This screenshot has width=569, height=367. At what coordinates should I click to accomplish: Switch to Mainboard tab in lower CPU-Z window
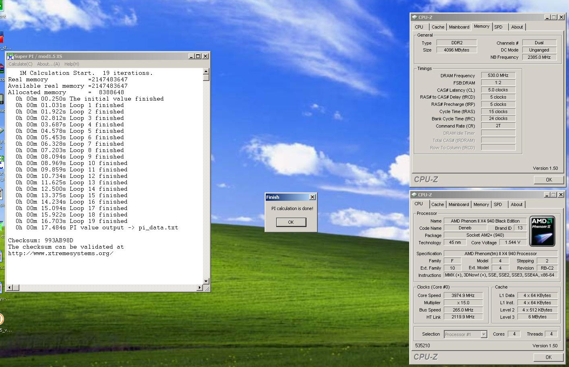pyautogui.click(x=459, y=204)
